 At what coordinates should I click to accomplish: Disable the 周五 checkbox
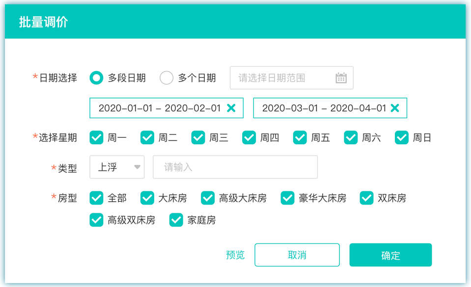pyautogui.click(x=300, y=137)
